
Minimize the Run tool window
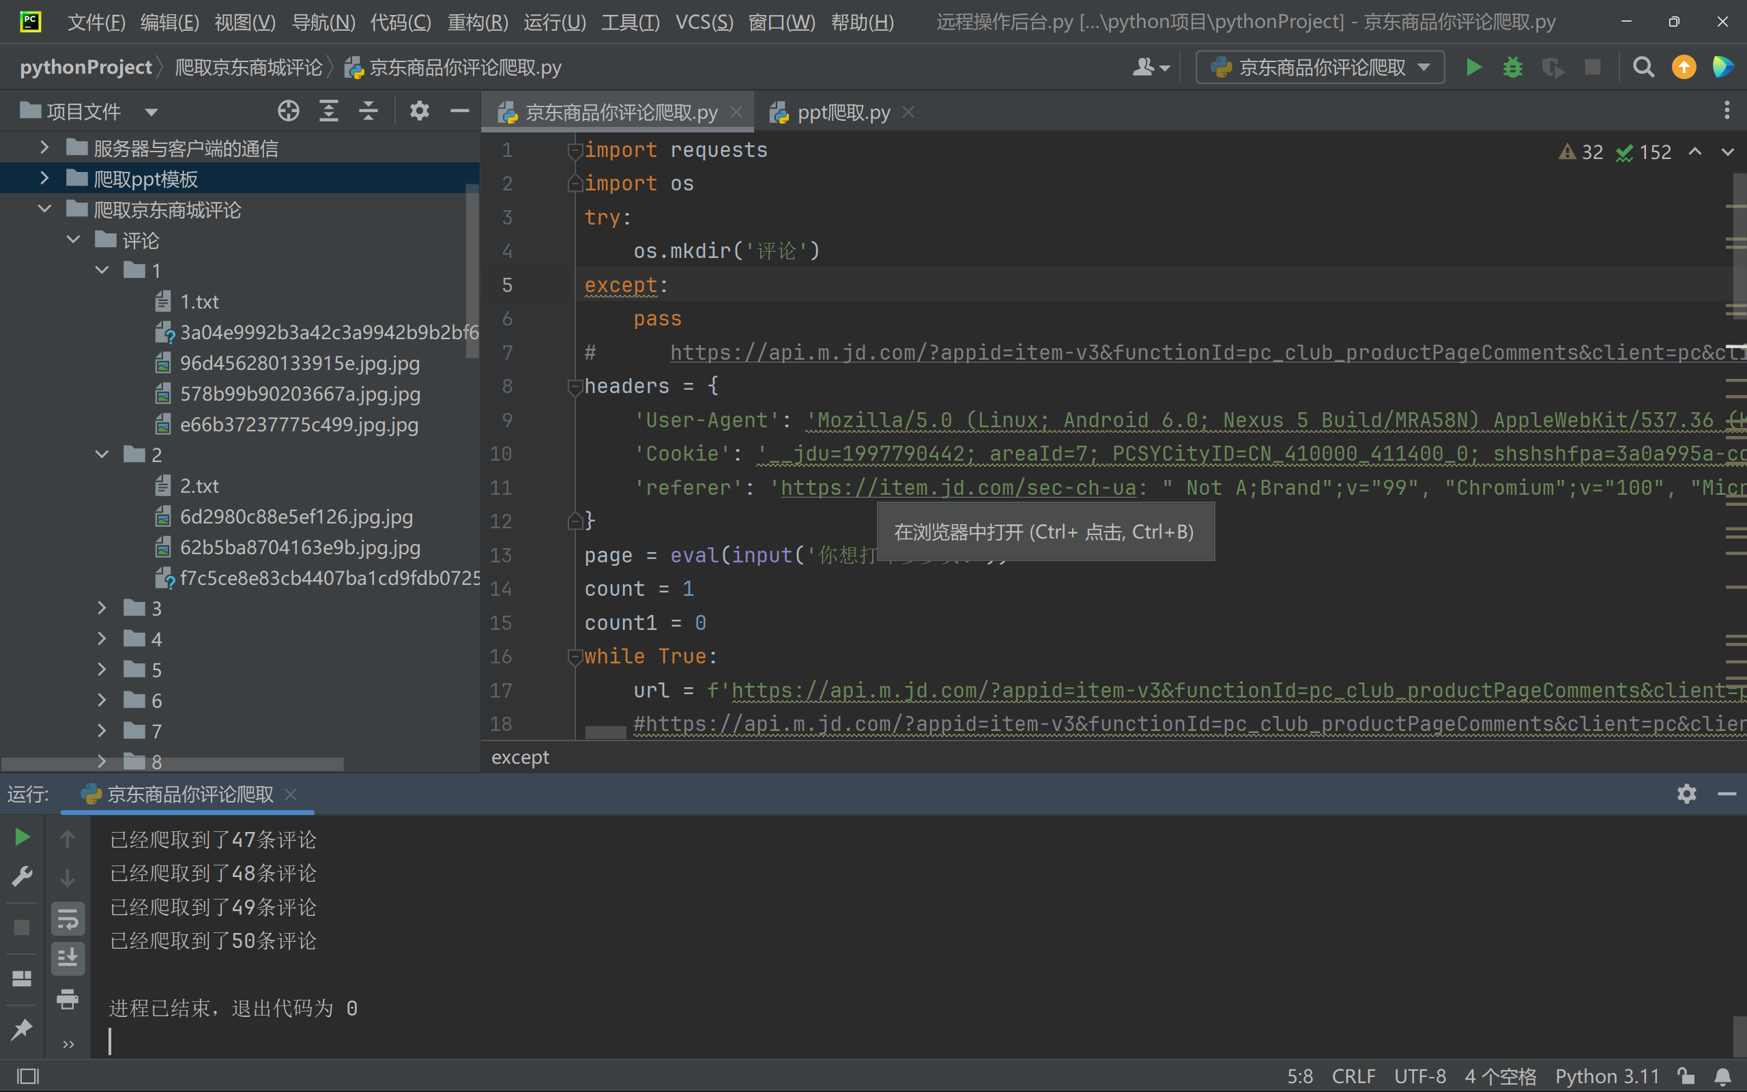pyautogui.click(x=1727, y=794)
